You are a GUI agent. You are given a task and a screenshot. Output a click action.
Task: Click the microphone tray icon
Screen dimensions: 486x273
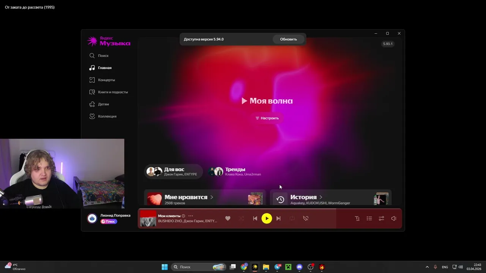(435, 267)
